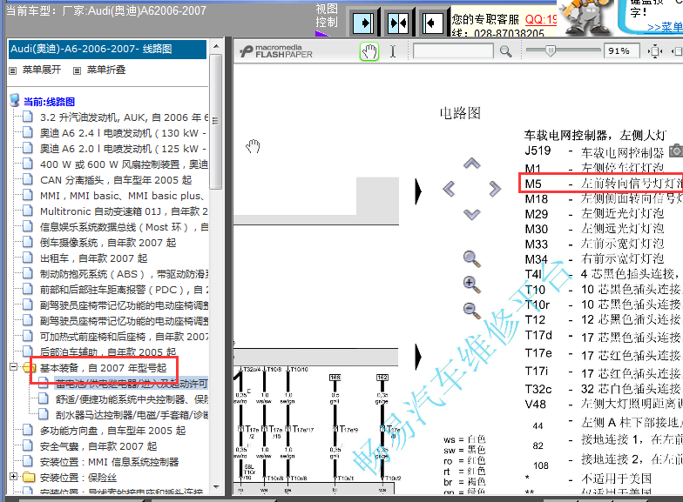Screen dimensions: 683x502
Task: Click the plain magnifier overlay icon
Action: [x=472, y=259]
